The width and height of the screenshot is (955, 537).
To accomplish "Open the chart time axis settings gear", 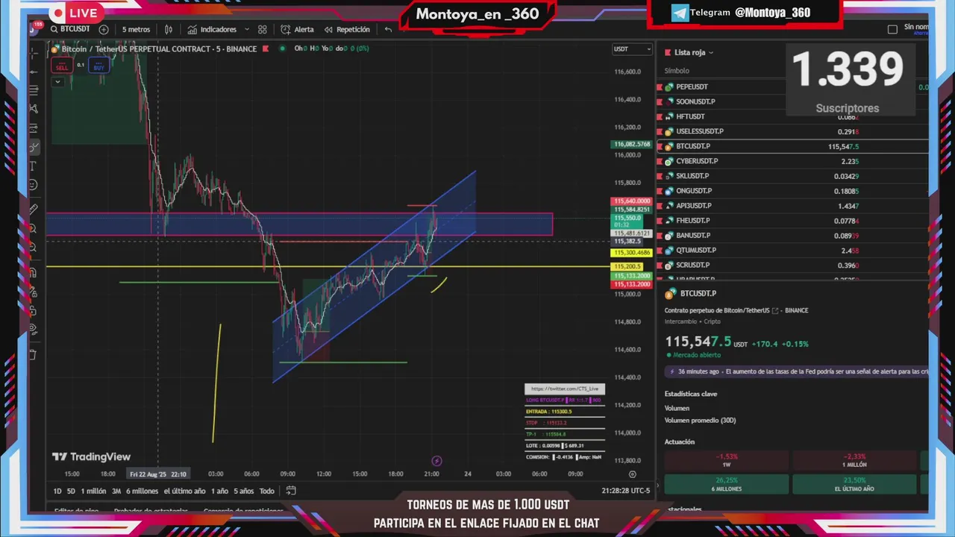I will pos(633,474).
